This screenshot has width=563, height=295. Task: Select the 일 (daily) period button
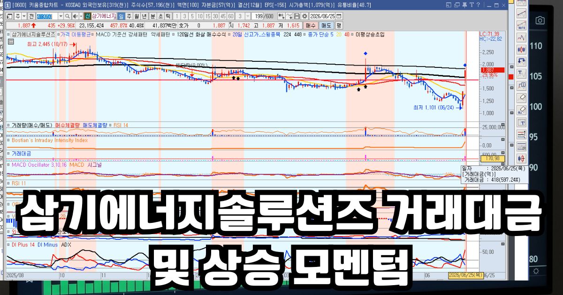121,16
